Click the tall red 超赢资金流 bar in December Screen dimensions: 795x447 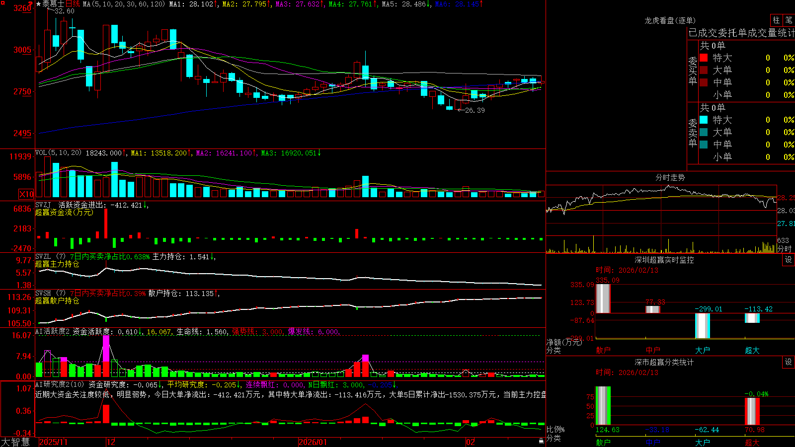[x=106, y=223]
